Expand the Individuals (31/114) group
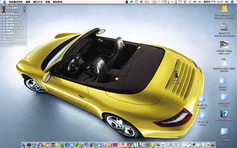Image resolution: width=237 pixels, height=148 pixels. coord(1,36)
